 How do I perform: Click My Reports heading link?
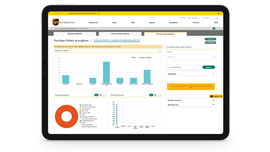tap(172, 74)
